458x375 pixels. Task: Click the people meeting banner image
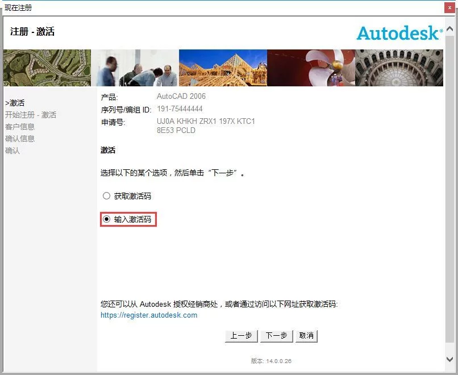point(135,68)
